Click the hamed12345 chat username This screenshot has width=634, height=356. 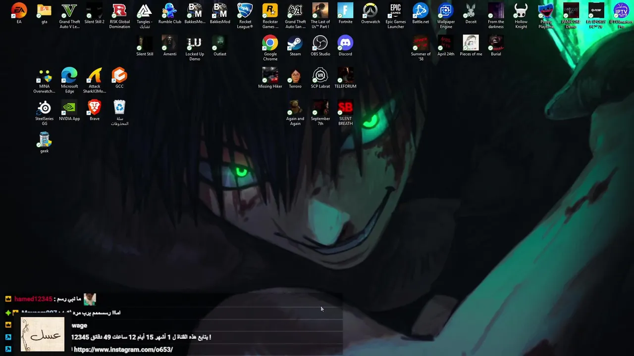click(33, 299)
